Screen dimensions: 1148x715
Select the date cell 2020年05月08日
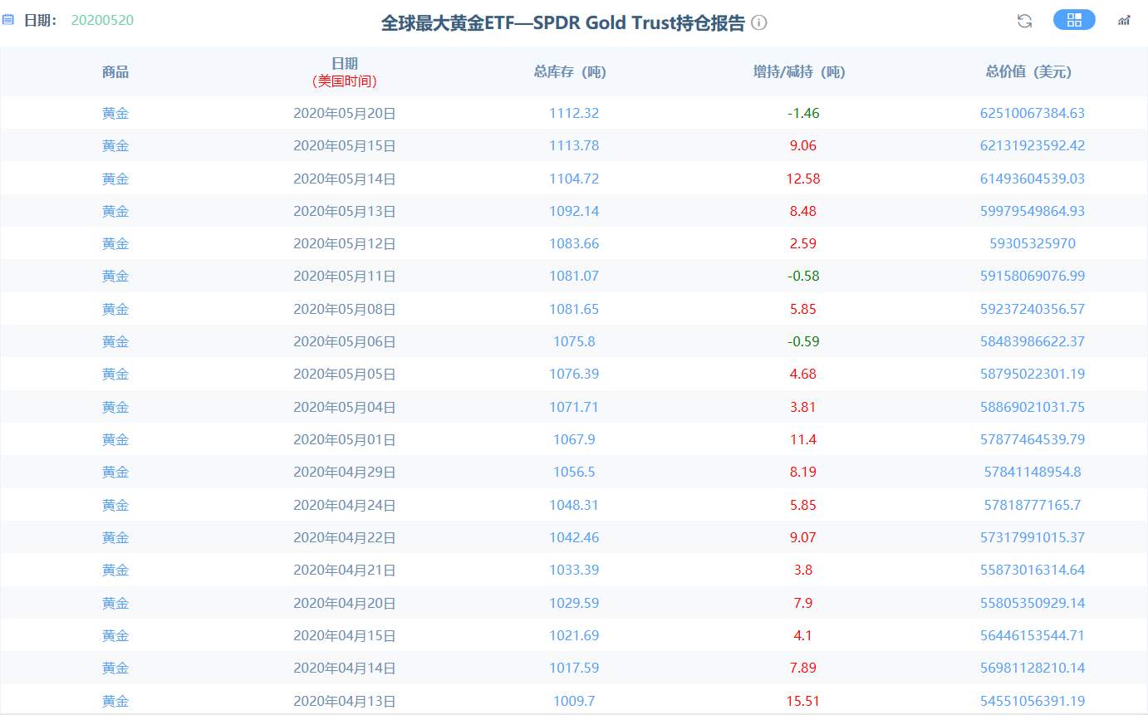point(345,309)
